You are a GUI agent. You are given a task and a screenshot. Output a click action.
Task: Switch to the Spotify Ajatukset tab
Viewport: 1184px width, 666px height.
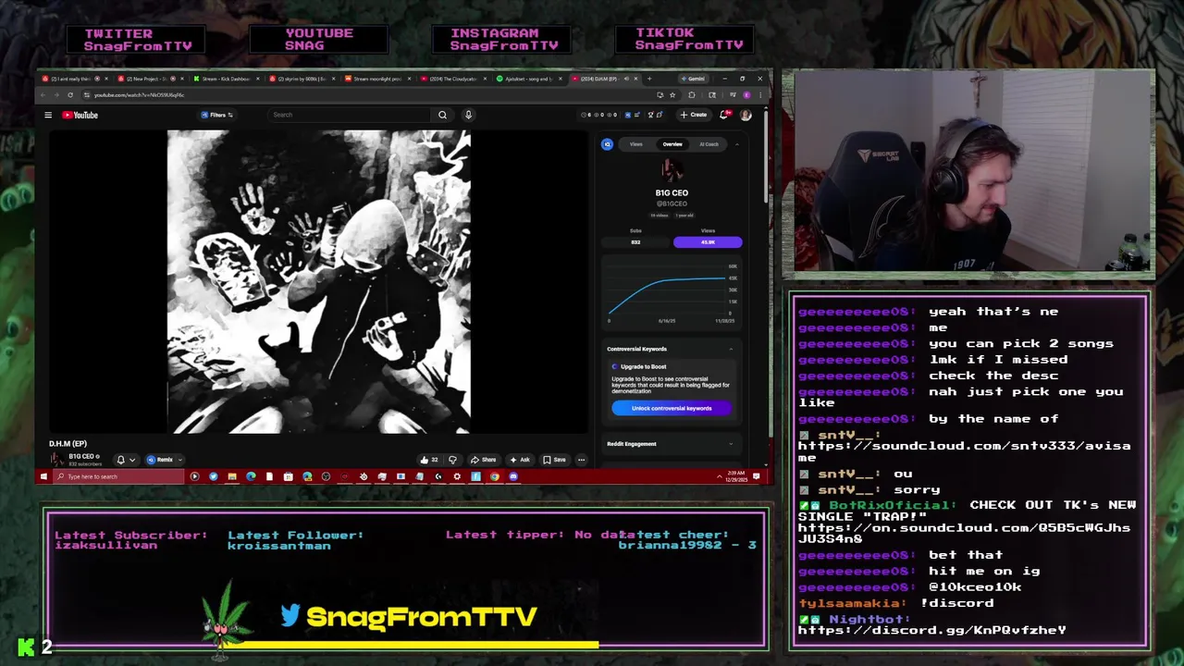pos(528,79)
